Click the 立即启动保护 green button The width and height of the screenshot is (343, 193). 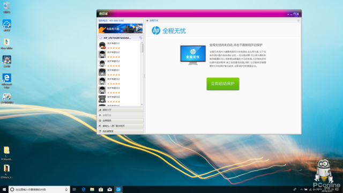[x=223, y=84]
